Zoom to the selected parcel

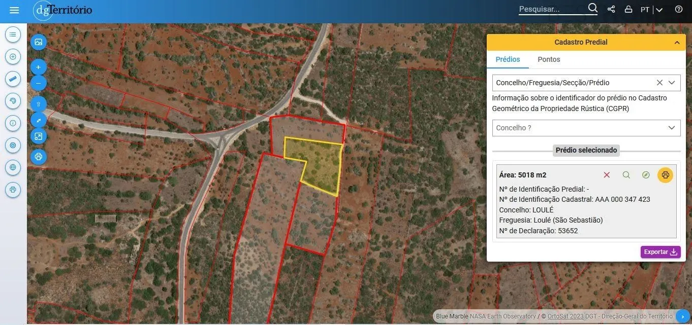[626, 175]
